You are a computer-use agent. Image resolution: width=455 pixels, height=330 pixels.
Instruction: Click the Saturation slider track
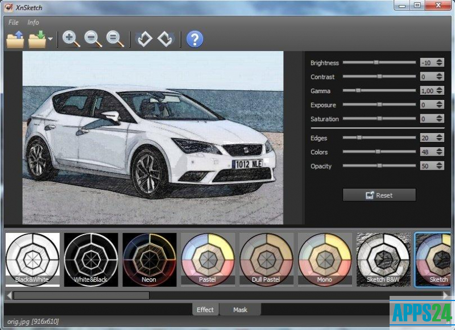[x=379, y=119]
